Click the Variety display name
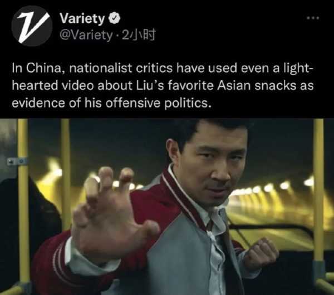 (x=82, y=18)
